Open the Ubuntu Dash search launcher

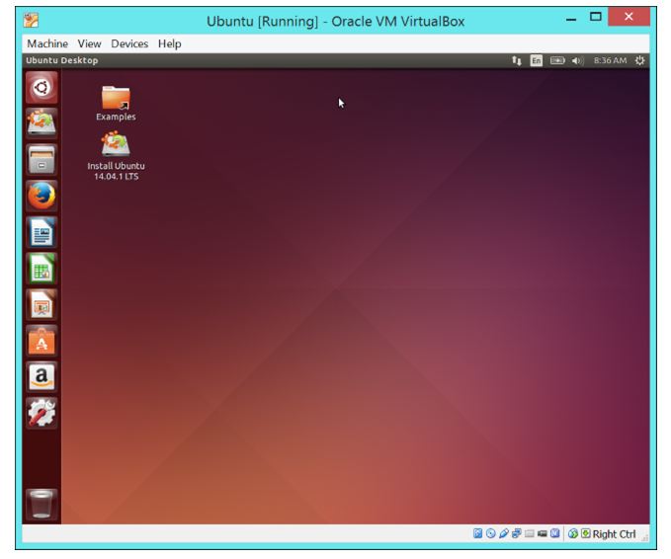click(42, 88)
